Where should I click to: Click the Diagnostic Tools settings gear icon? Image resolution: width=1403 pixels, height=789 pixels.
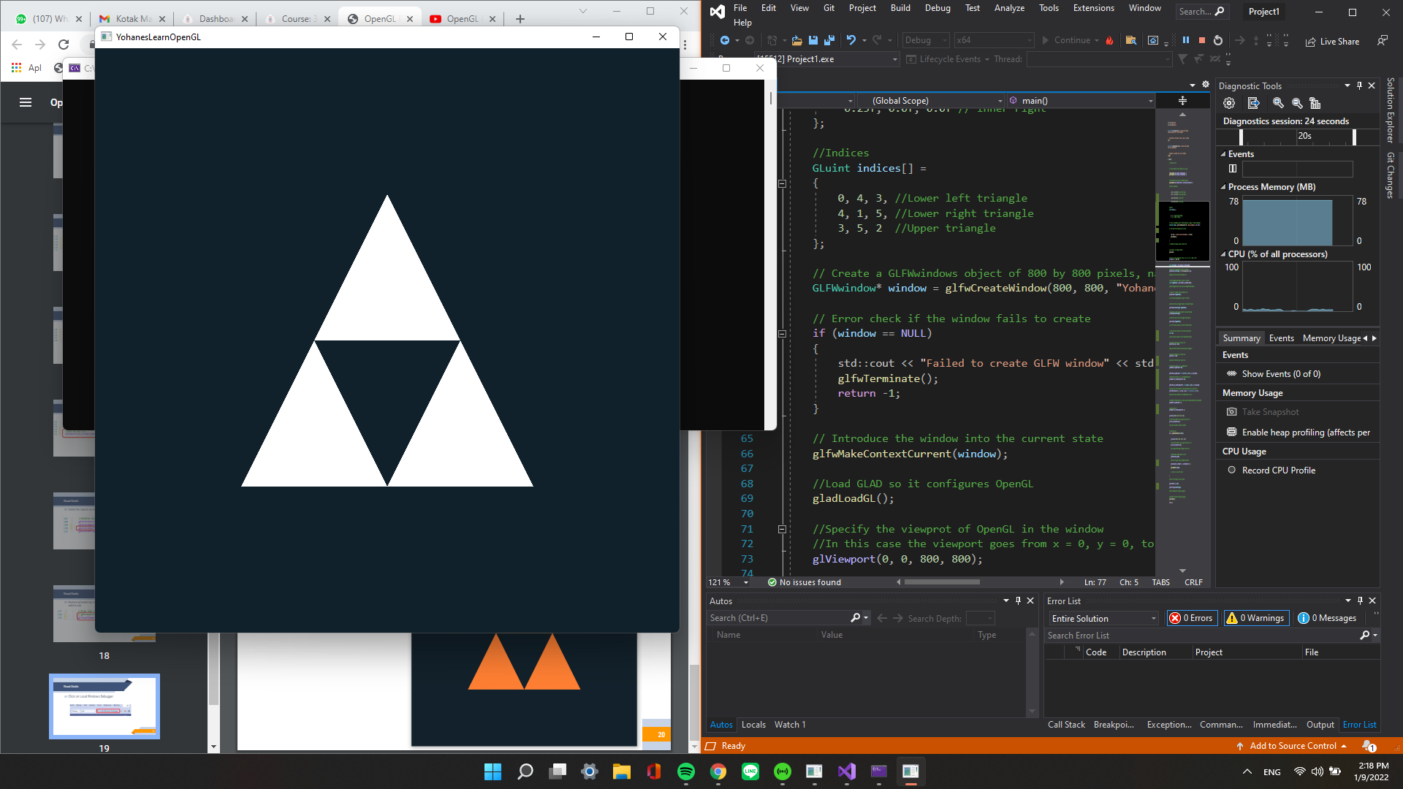1229,103
